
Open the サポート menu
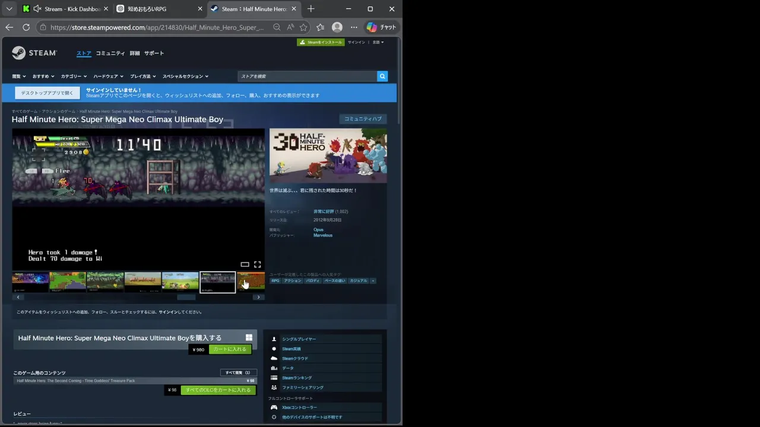154,53
